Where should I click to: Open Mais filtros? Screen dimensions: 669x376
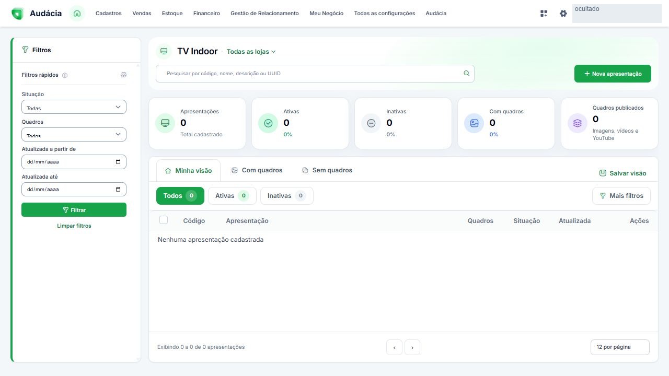click(x=621, y=196)
